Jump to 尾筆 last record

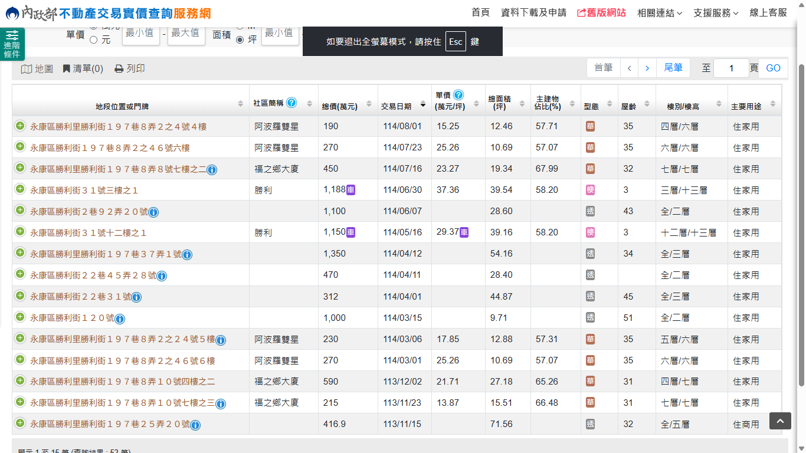673,68
